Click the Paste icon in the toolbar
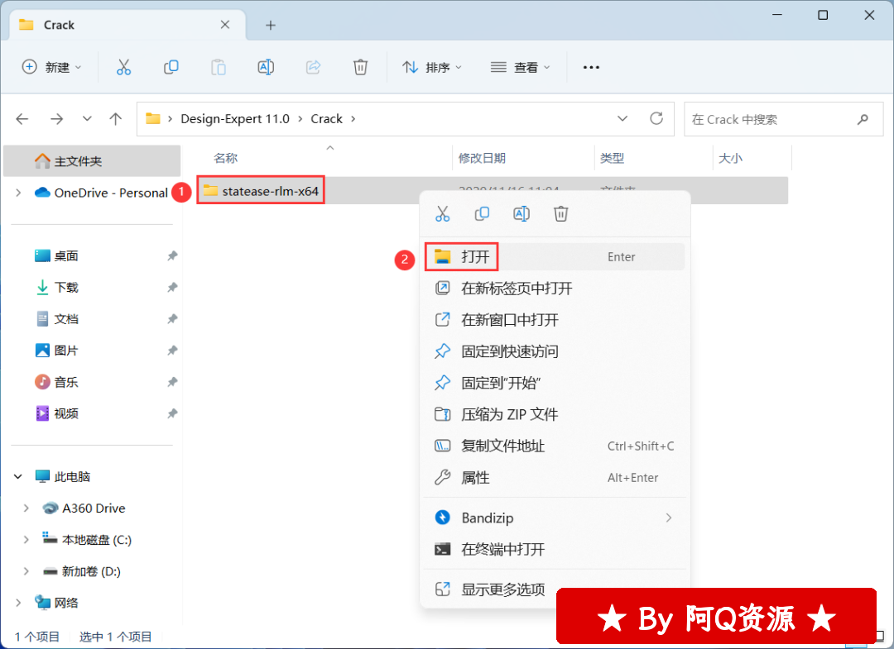 pos(219,67)
